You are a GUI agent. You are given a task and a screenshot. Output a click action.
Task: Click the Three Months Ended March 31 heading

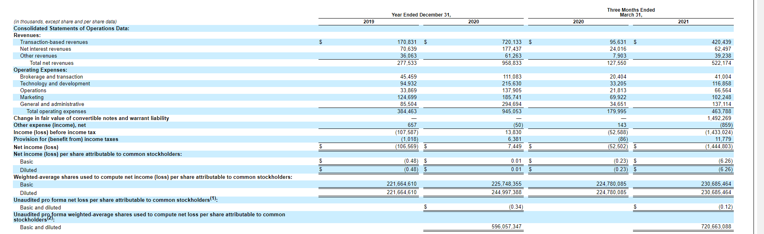[631, 12]
